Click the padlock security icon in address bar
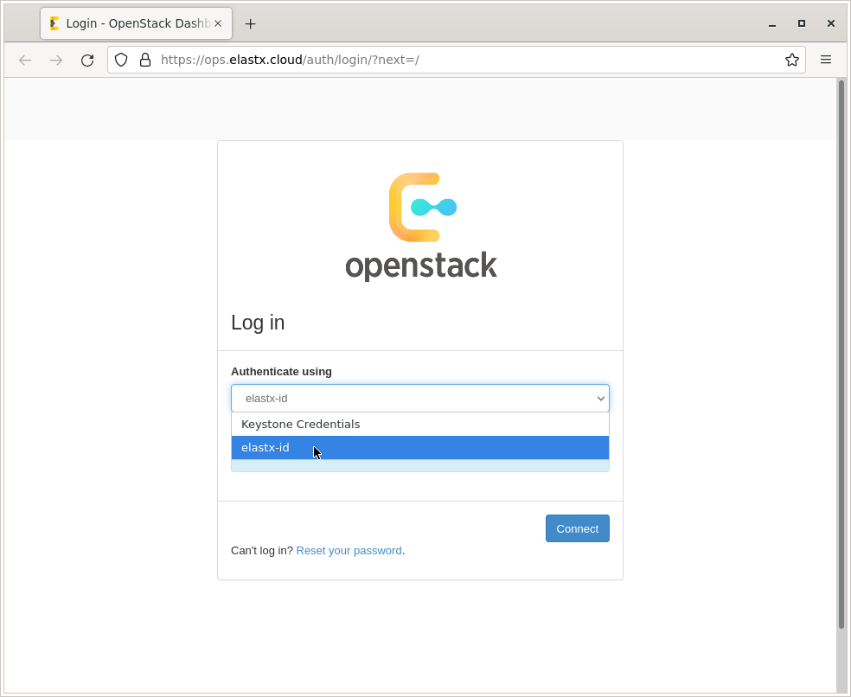 (x=144, y=60)
